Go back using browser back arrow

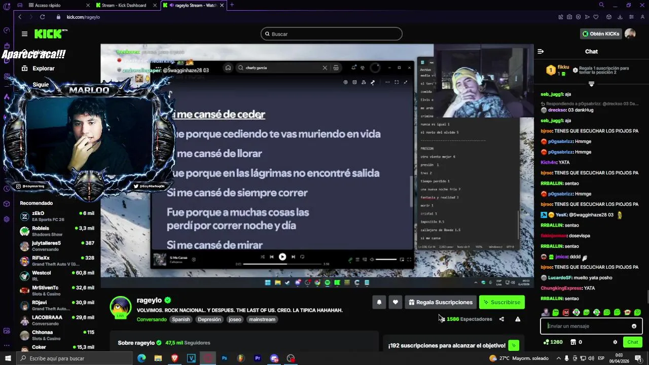pos(20,17)
